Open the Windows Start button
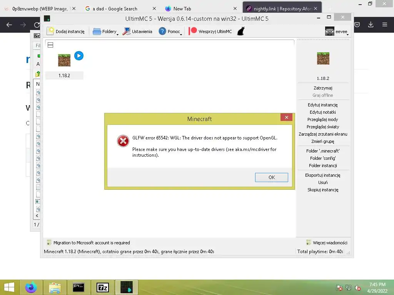 9,287
